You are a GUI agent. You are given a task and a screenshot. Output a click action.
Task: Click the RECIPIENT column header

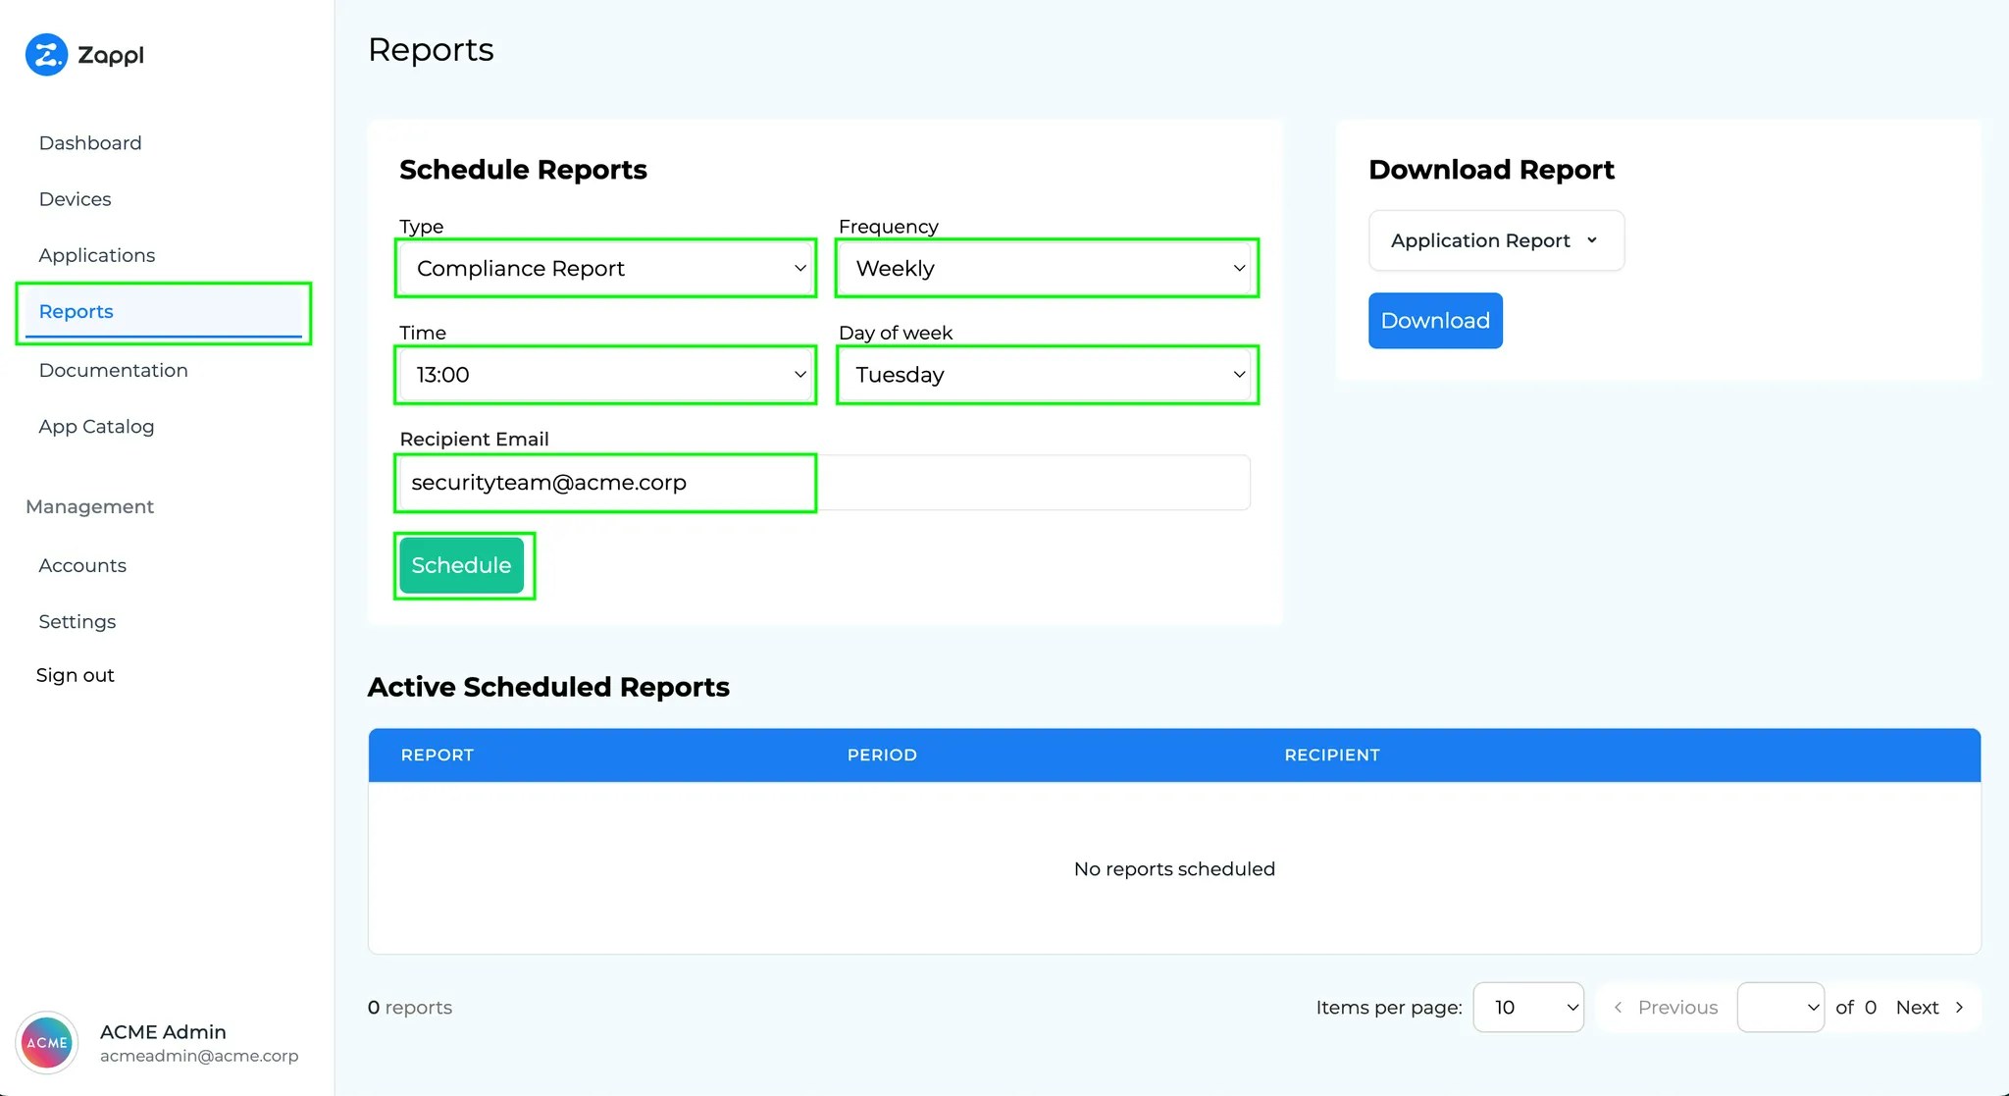click(x=1331, y=756)
